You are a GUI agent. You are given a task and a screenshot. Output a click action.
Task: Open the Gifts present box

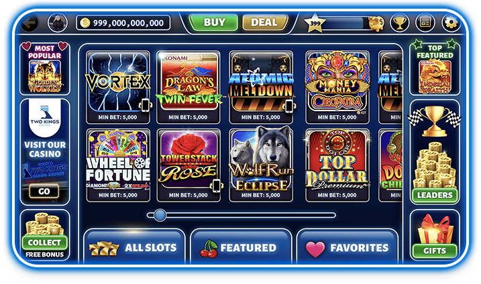coord(435,235)
